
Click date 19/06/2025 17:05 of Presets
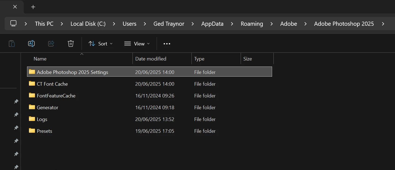pos(155,131)
